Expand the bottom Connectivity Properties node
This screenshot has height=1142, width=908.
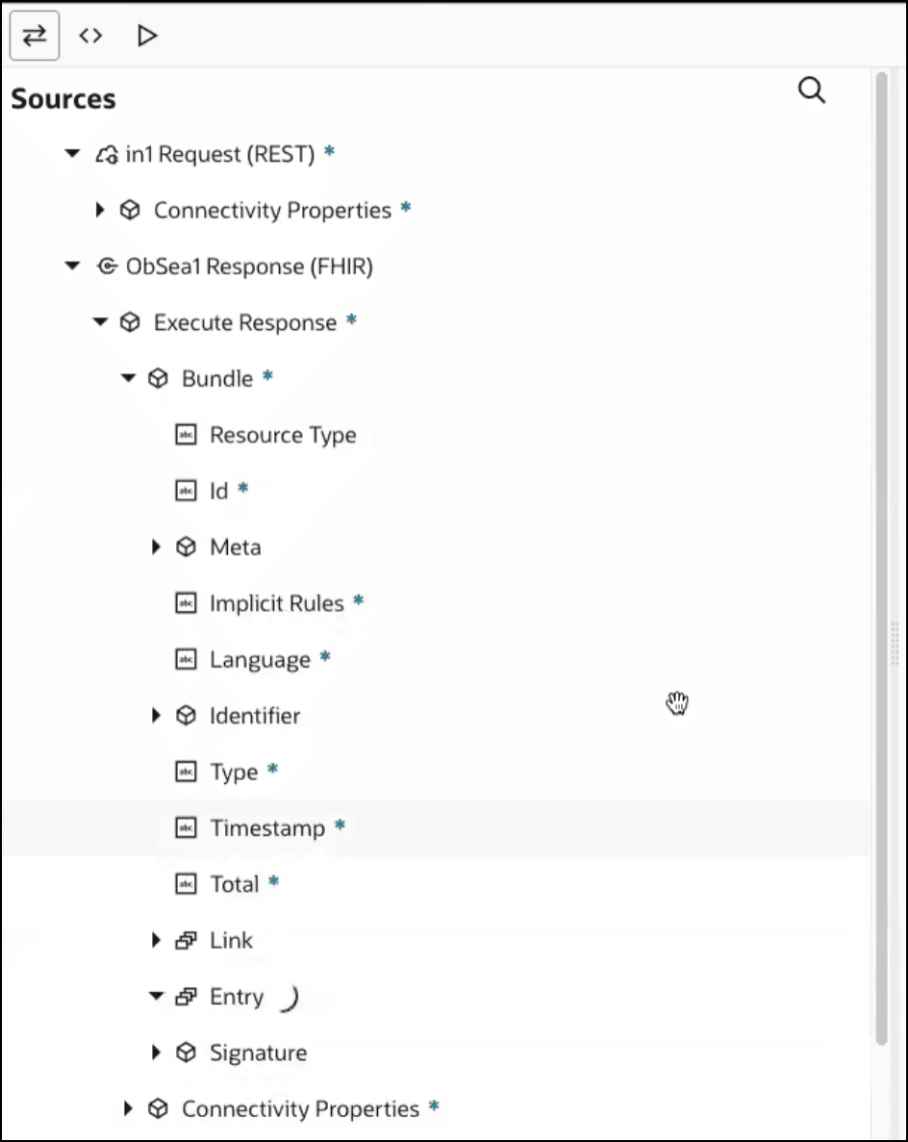(128, 1108)
